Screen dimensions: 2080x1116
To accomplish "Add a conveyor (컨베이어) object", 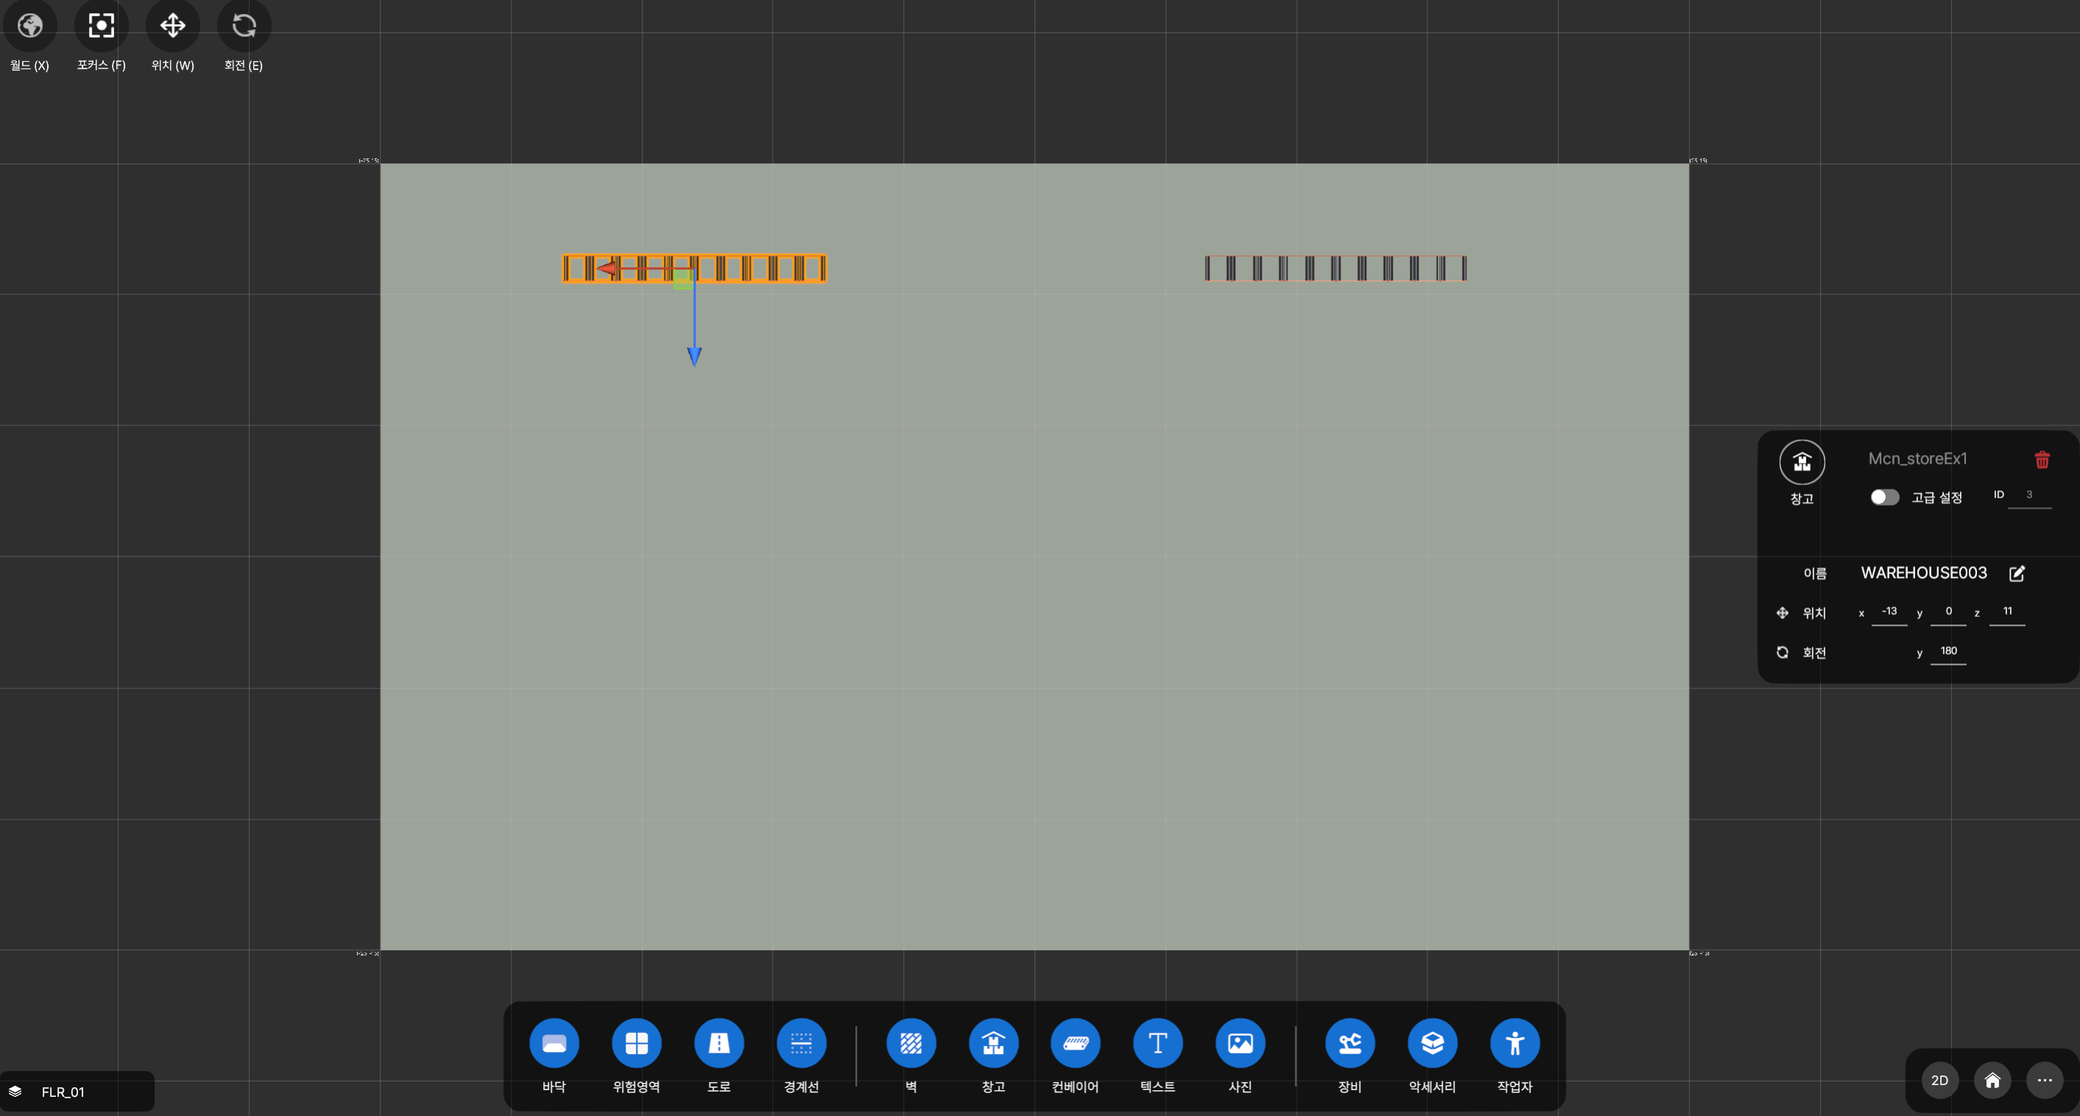I will point(1075,1042).
